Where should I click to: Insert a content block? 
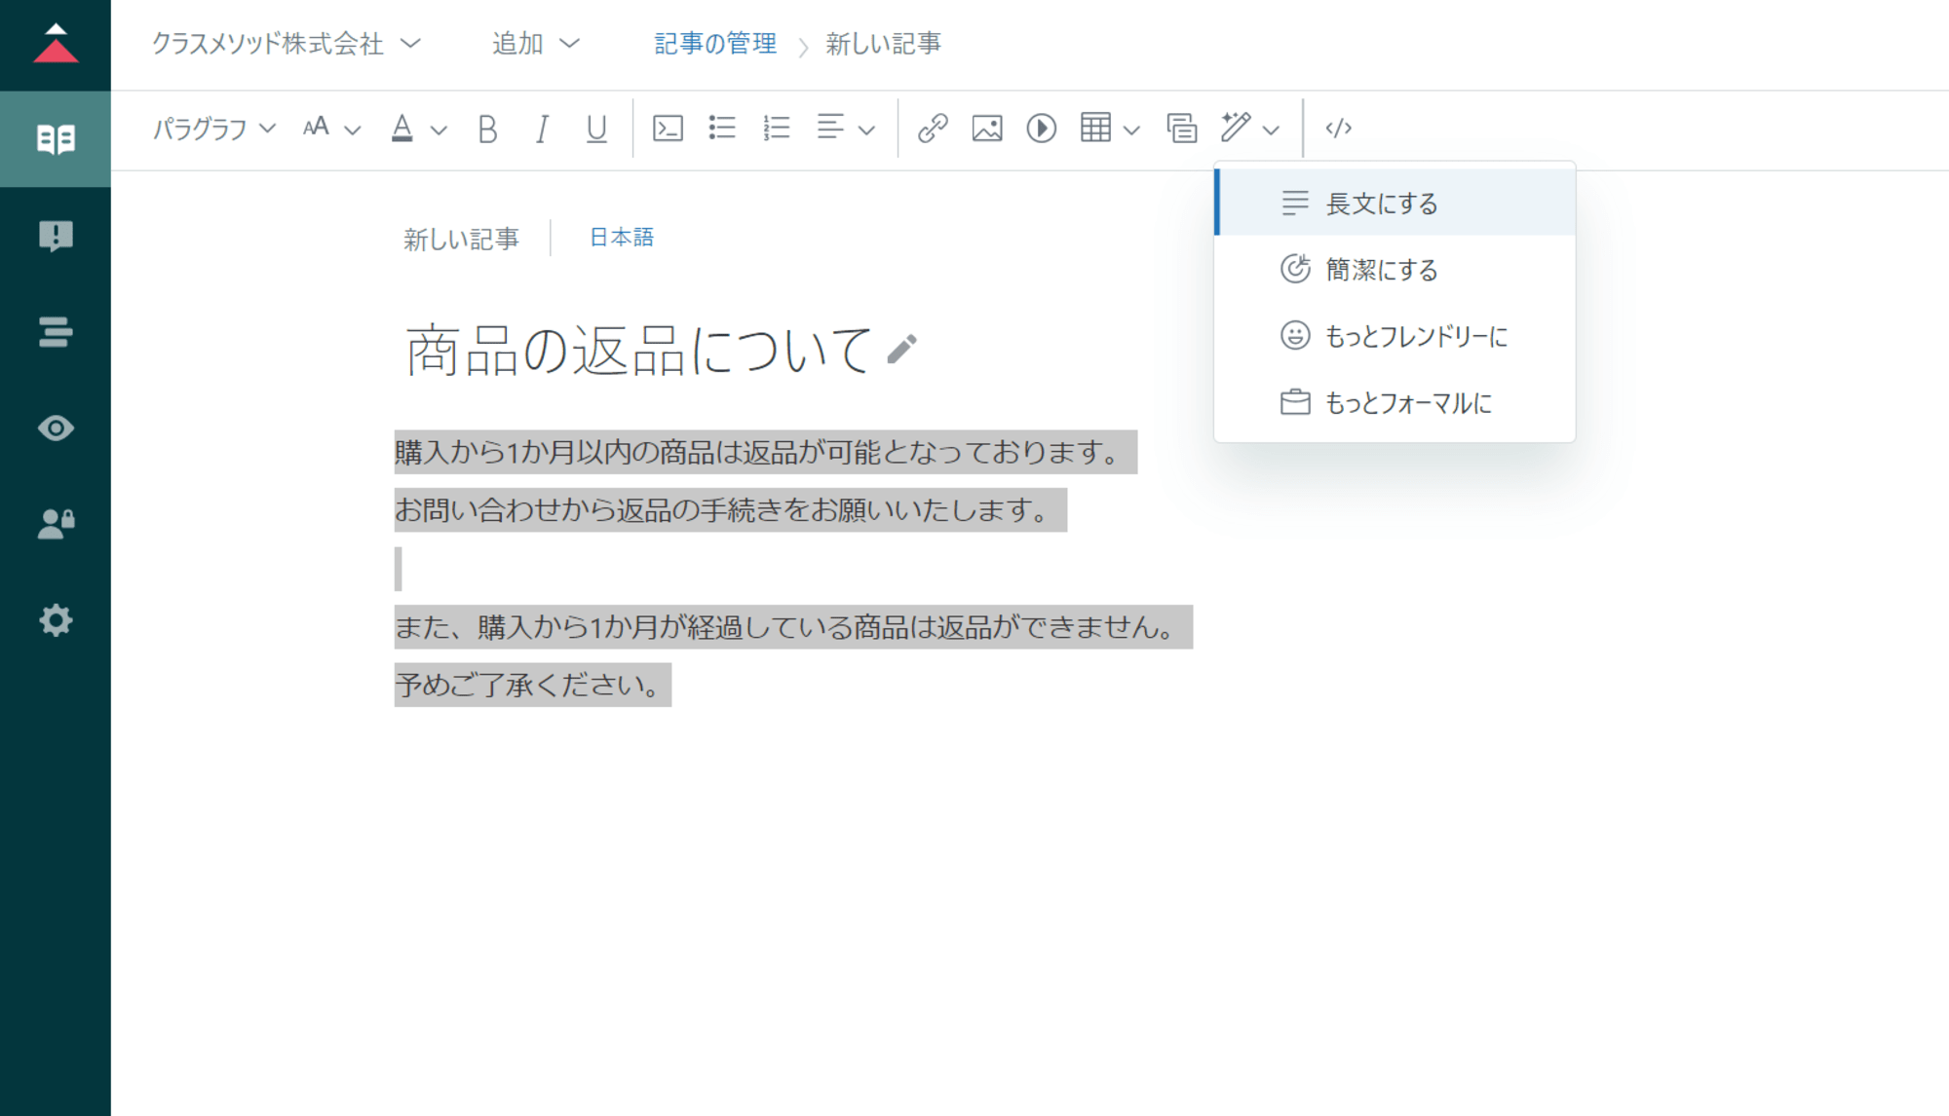pyautogui.click(x=1181, y=129)
